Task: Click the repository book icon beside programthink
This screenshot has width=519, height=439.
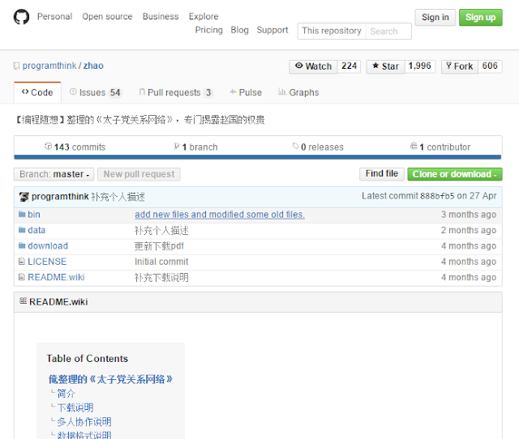Action: coord(16,66)
